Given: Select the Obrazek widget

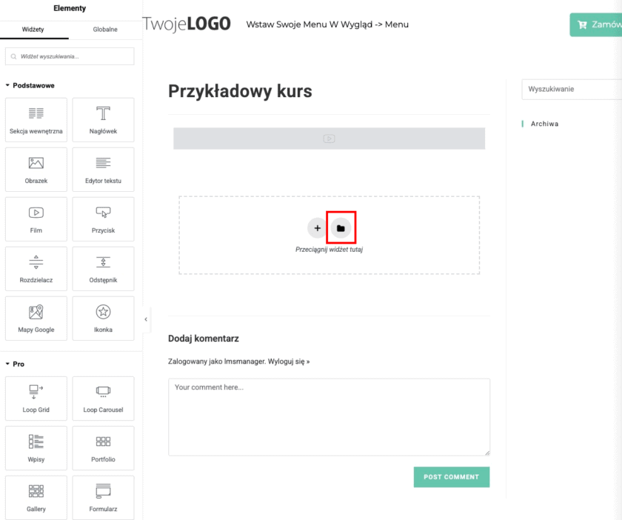Looking at the screenshot, I should pyautogui.click(x=36, y=169).
